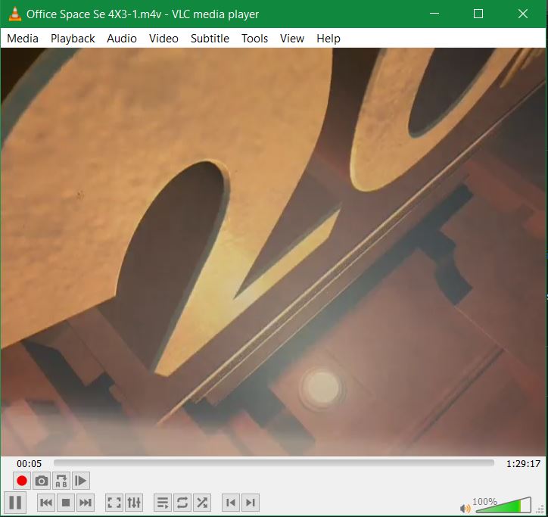The height and width of the screenshot is (517, 548).
Task: Open the Media menu
Action: 23,38
